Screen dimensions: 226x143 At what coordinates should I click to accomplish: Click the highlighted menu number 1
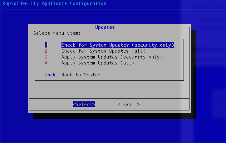pyautogui.click(x=46, y=45)
